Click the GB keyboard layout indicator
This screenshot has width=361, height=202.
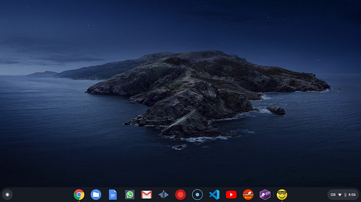pyautogui.click(x=333, y=195)
